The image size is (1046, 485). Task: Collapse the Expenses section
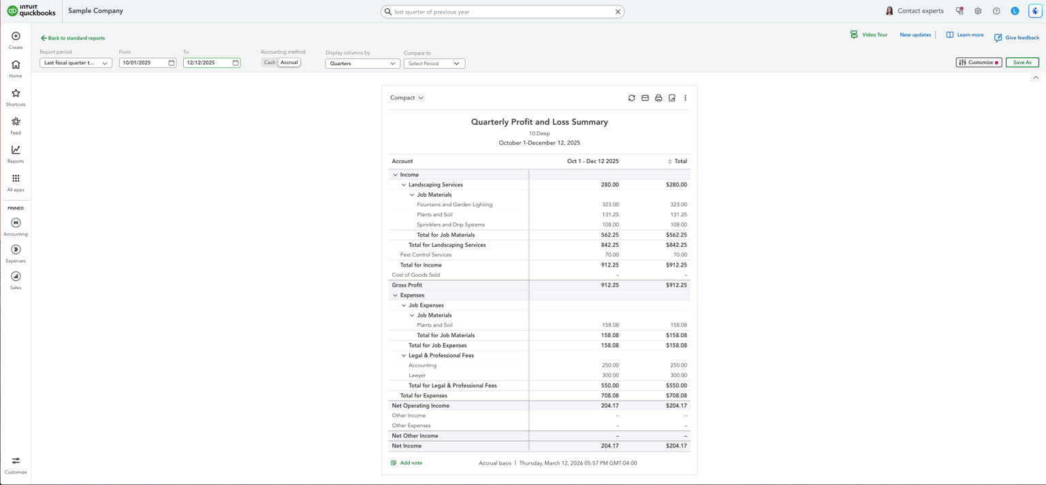point(395,295)
